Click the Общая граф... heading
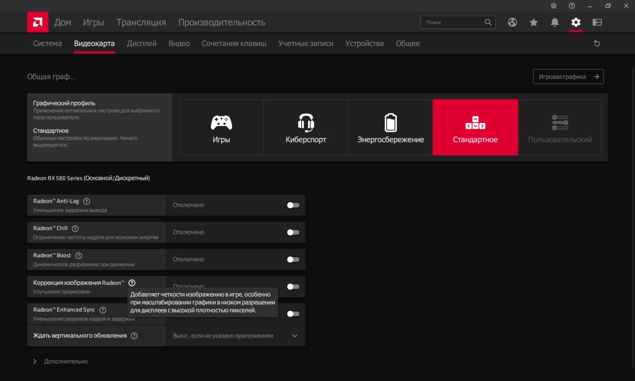 pos(51,77)
